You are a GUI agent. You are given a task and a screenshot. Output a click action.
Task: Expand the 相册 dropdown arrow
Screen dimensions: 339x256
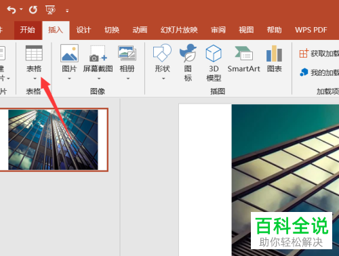128,79
